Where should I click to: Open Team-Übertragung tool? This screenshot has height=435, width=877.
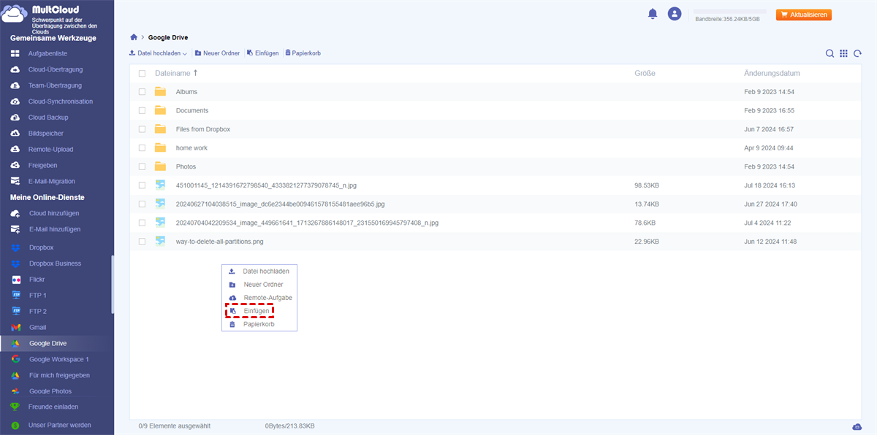(x=56, y=85)
